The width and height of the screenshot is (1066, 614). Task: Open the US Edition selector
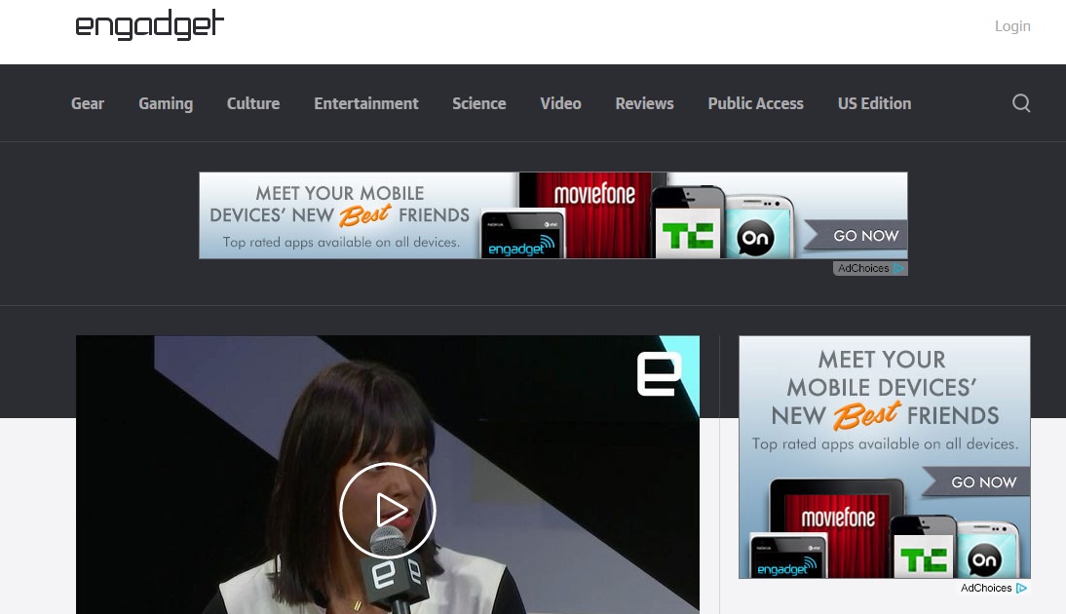[874, 103]
